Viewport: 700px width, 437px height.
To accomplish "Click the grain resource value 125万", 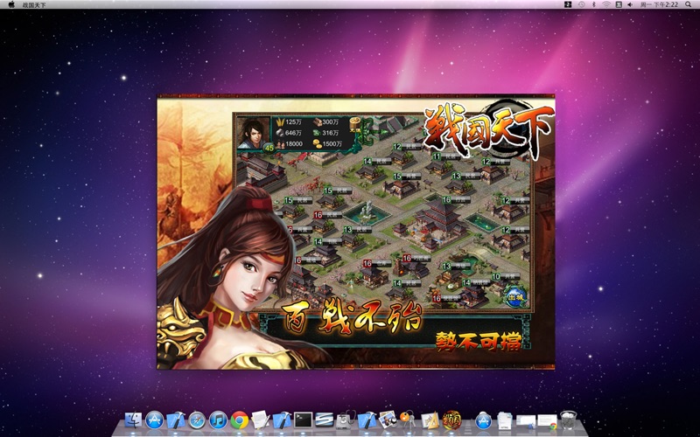I will click(x=293, y=122).
